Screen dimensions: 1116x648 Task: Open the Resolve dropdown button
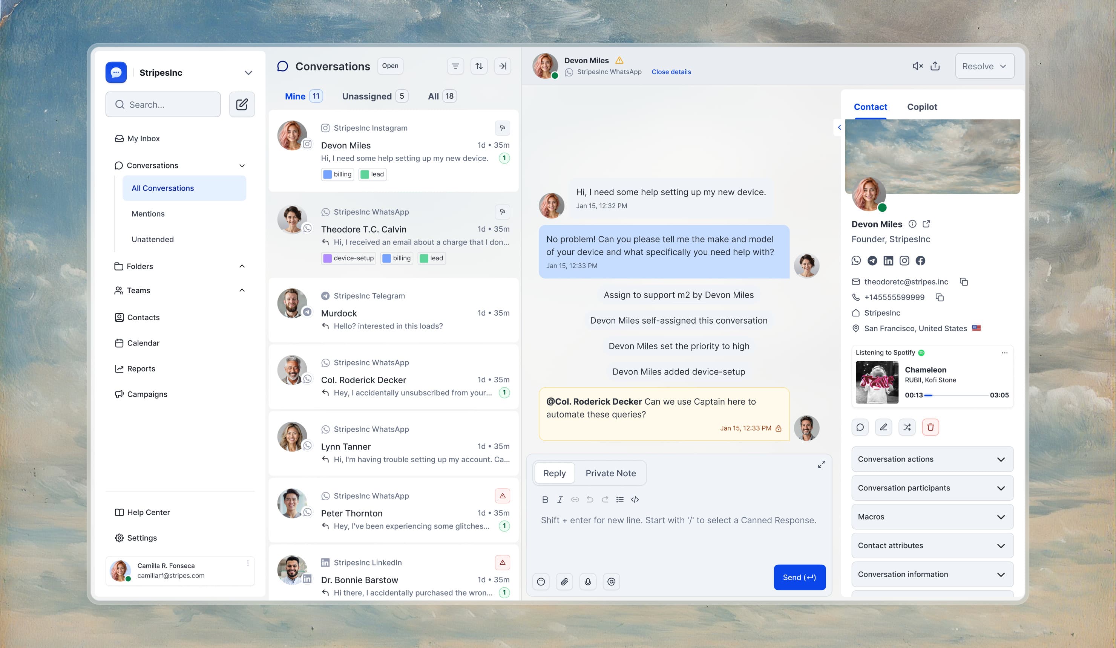984,66
